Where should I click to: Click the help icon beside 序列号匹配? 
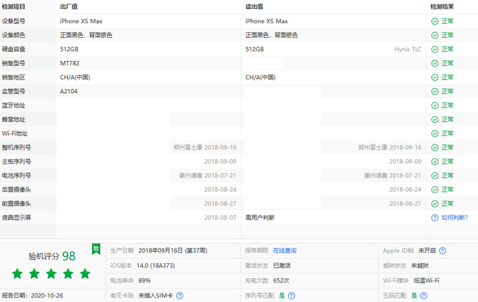(291, 296)
